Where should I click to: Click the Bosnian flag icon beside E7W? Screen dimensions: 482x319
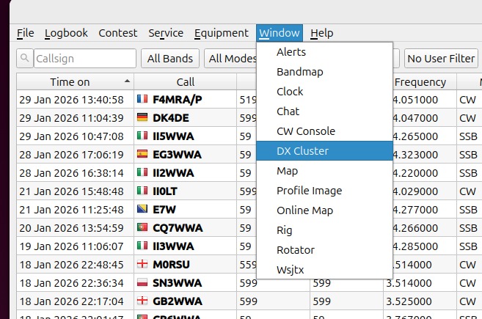click(142, 210)
